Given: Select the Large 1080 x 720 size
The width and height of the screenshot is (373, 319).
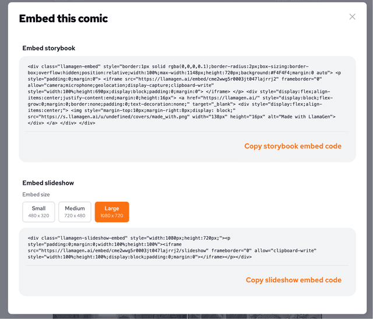Looking at the screenshot, I should (x=111, y=212).
